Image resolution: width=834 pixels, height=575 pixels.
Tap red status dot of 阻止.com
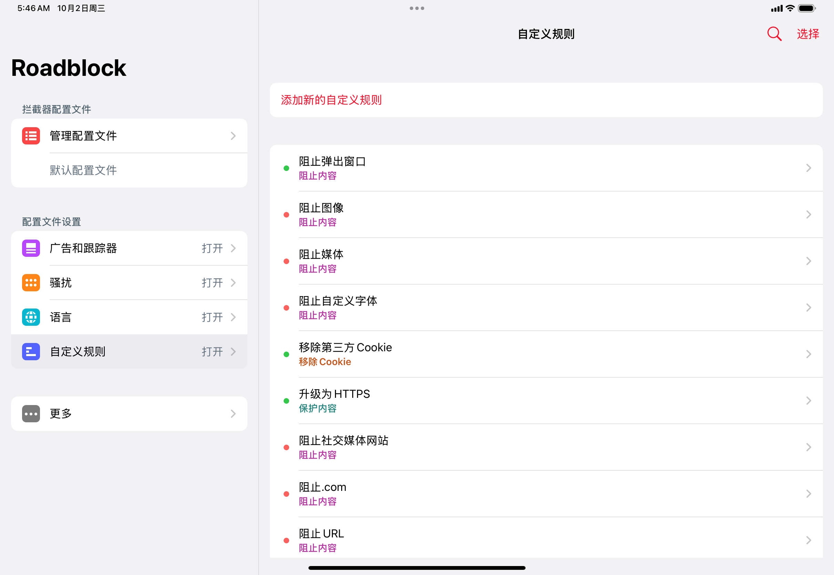286,494
